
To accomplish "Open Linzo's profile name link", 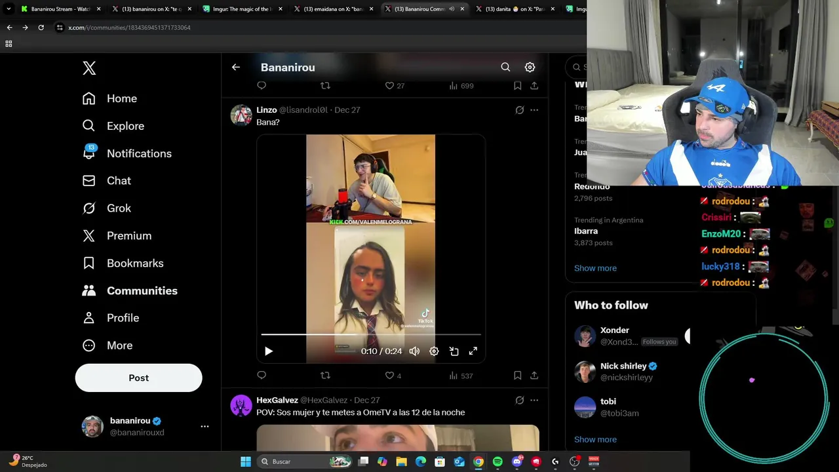I will coord(267,109).
